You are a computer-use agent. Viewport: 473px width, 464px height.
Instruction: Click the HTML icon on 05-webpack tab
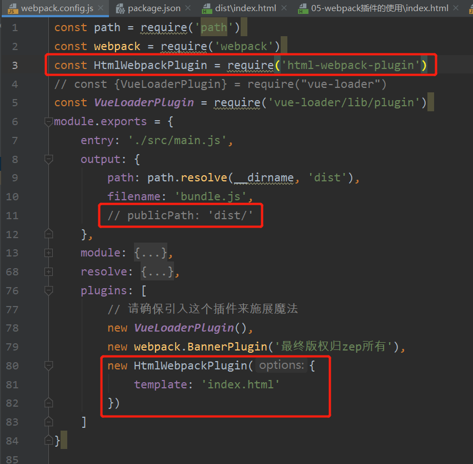pyautogui.click(x=302, y=9)
